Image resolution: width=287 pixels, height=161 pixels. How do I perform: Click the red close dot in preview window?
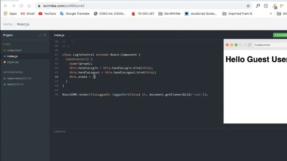click(227, 45)
